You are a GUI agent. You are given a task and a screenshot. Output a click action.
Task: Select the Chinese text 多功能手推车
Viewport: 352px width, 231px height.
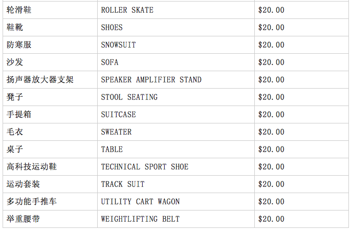point(32,202)
